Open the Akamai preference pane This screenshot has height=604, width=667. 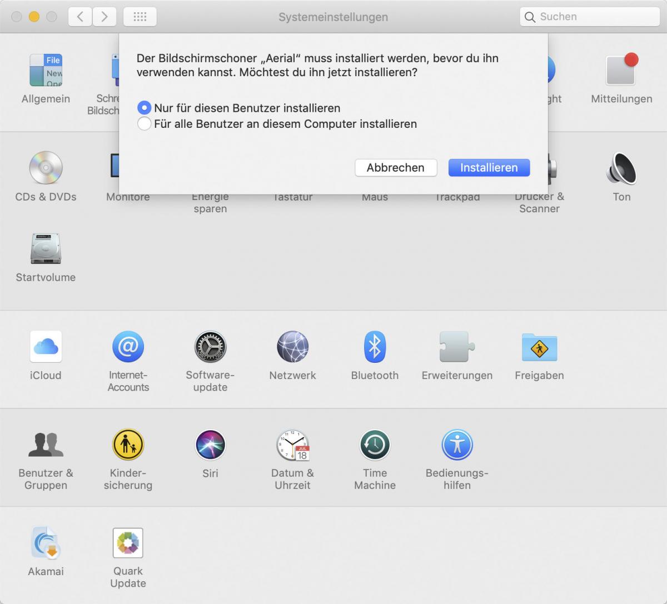point(46,542)
